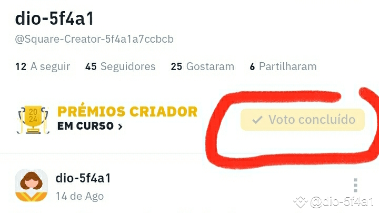Open the PRÉMIOS CRIADOR banner title
Image resolution: width=379 pixels, height=213 pixels.
point(127,112)
